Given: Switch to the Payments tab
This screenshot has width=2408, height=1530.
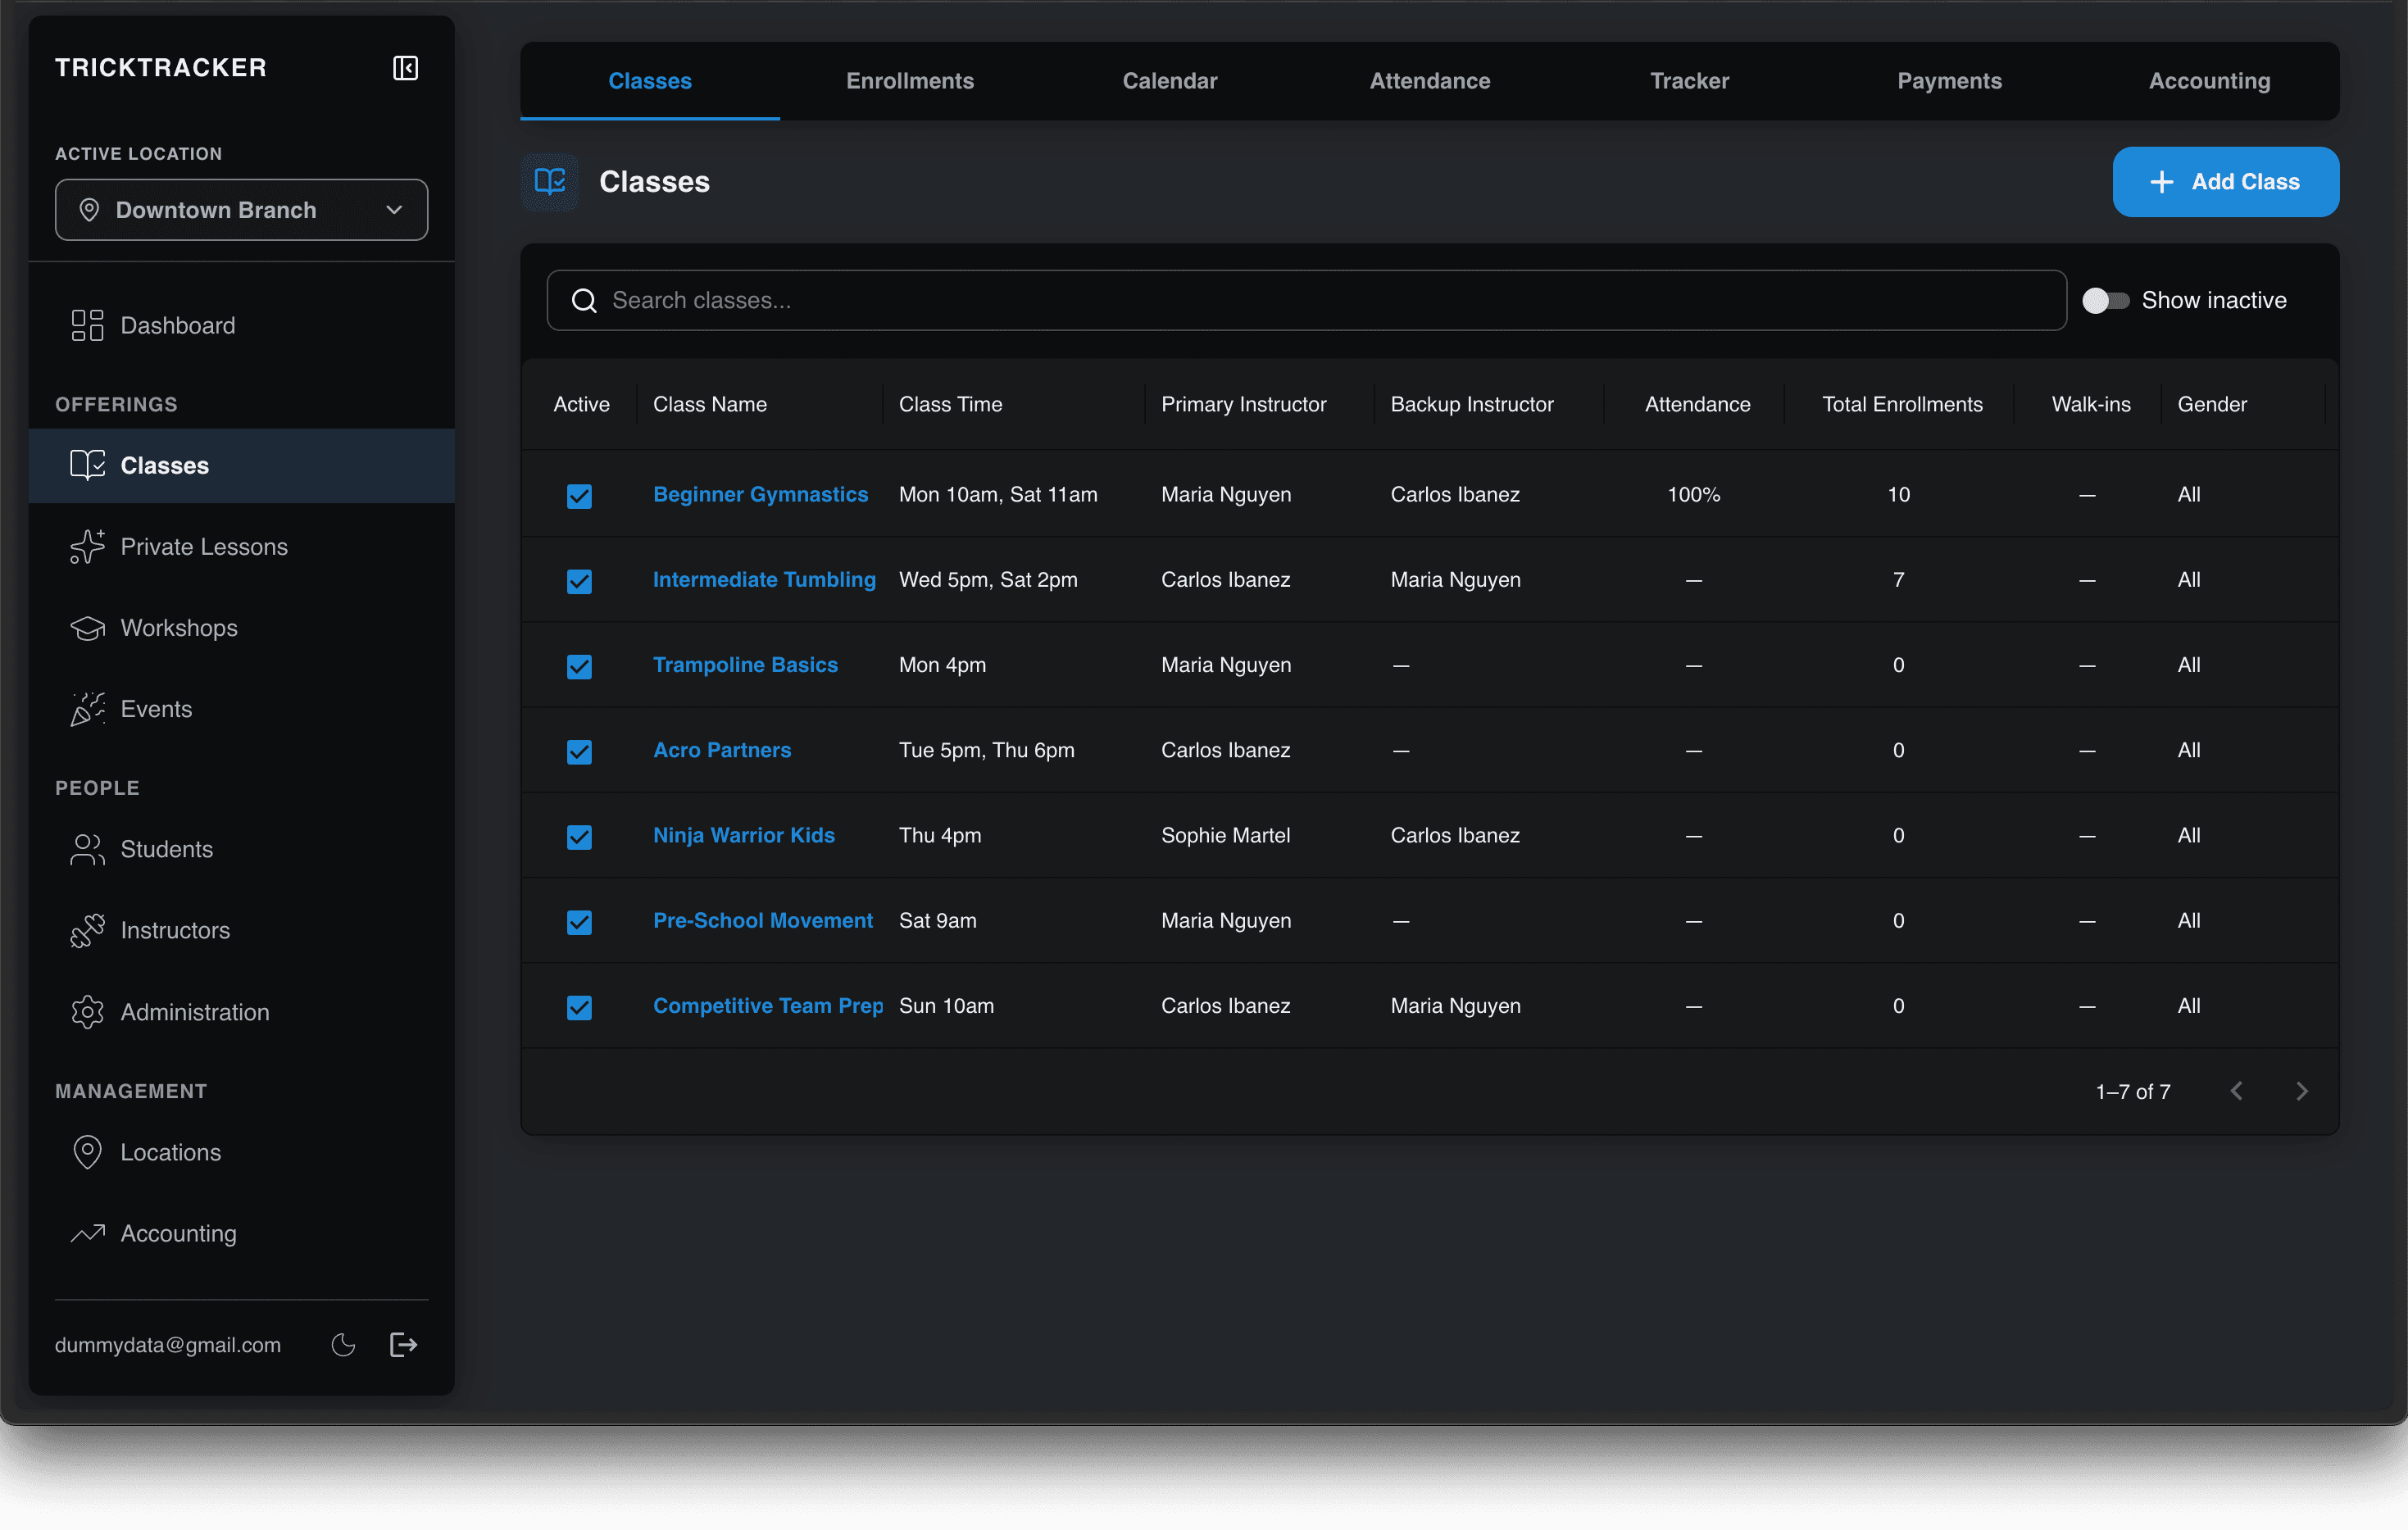Looking at the screenshot, I should [x=1950, y=81].
